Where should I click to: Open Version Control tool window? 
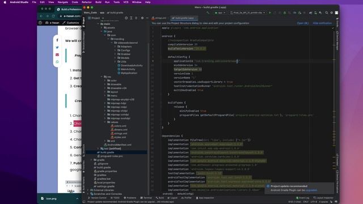[97, 198]
